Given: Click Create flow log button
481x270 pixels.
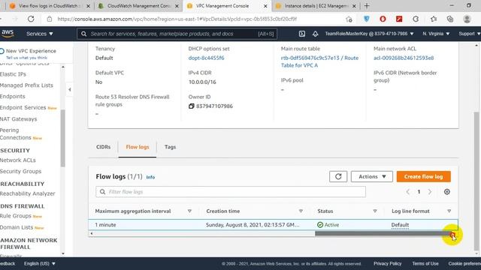Looking at the screenshot, I should tap(423, 177).
